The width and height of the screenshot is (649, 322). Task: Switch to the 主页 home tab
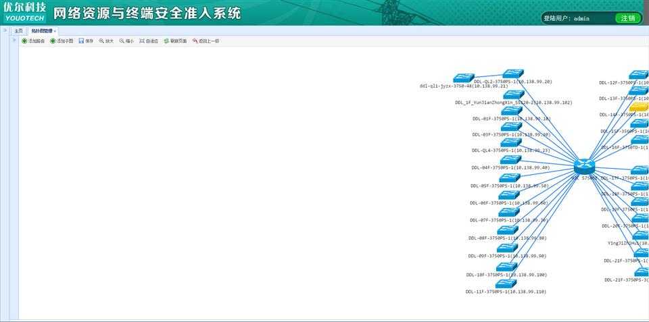(19, 31)
